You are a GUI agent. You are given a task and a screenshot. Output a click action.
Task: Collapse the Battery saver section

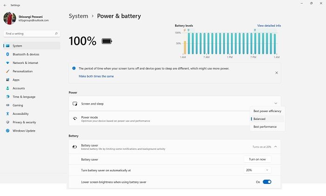[x=276, y=147]
